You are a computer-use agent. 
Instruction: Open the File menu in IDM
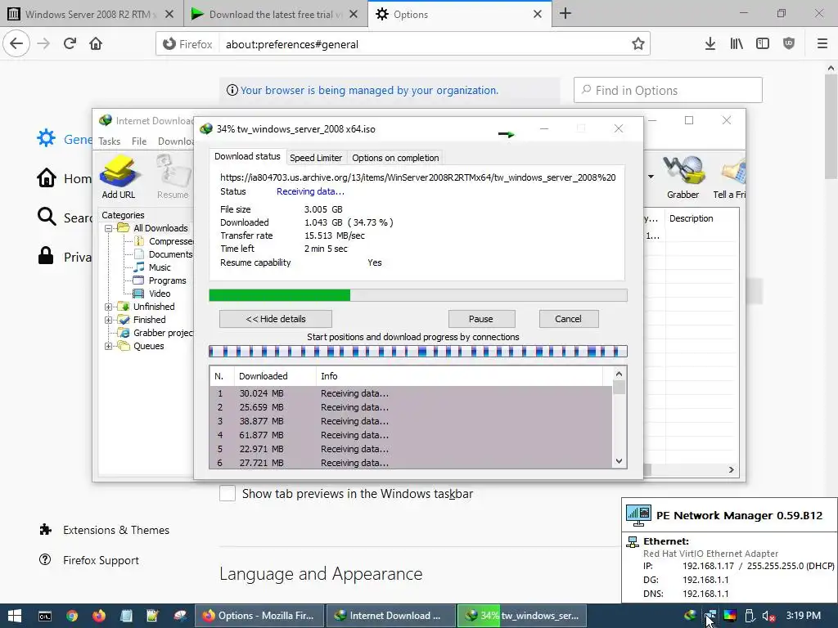click(139, 141)
